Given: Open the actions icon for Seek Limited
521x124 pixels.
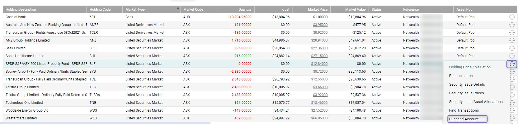Looking at the screenshot, I should point(512,48).
